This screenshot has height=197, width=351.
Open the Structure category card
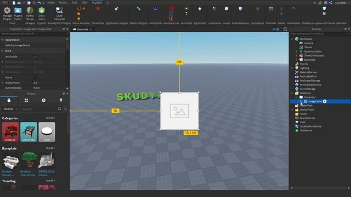click(x=29, y=132)
